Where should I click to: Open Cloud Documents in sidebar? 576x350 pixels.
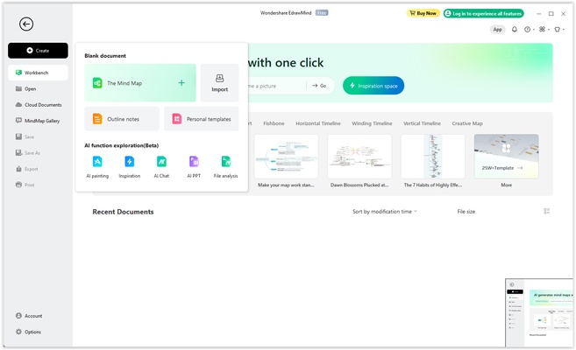[39, 105]
